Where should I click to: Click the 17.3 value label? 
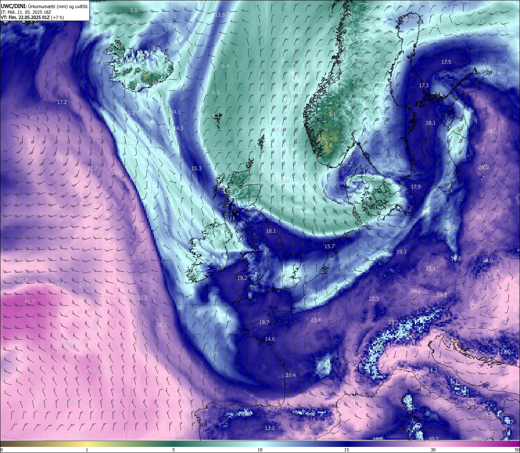[424, 86]
